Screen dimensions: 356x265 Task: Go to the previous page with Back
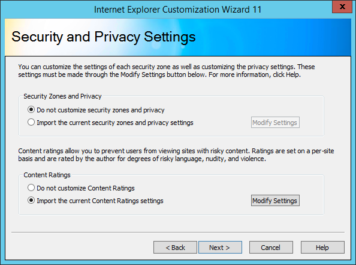[x=175, y=247]
